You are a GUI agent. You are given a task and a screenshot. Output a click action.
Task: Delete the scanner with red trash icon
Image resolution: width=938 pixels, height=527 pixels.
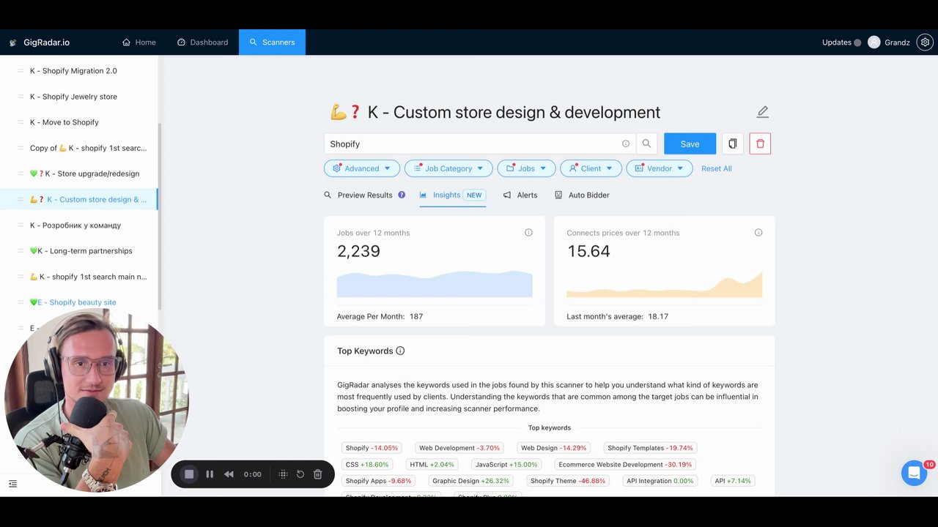(x=760, y=144)
